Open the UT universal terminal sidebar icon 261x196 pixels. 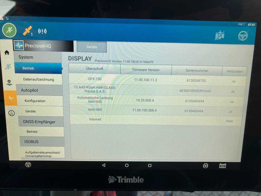click(x=11, y=113)
